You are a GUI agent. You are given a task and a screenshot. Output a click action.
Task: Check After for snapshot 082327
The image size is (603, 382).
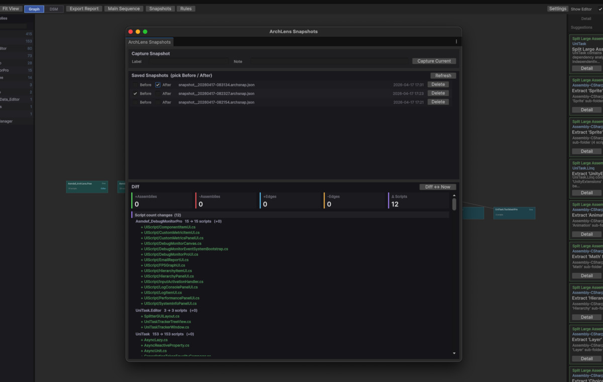[x=158, y=93]
